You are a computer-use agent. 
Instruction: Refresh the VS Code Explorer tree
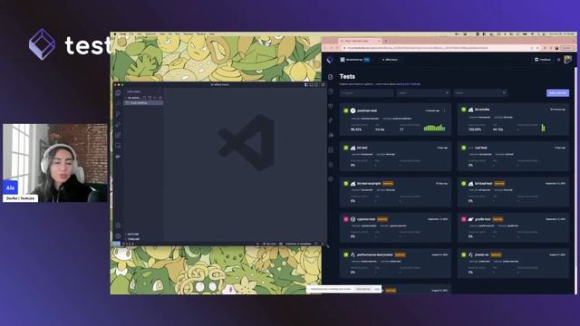tap(155, 98)
